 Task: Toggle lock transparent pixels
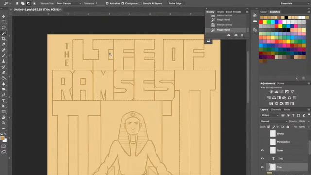[x=269, y=127]
